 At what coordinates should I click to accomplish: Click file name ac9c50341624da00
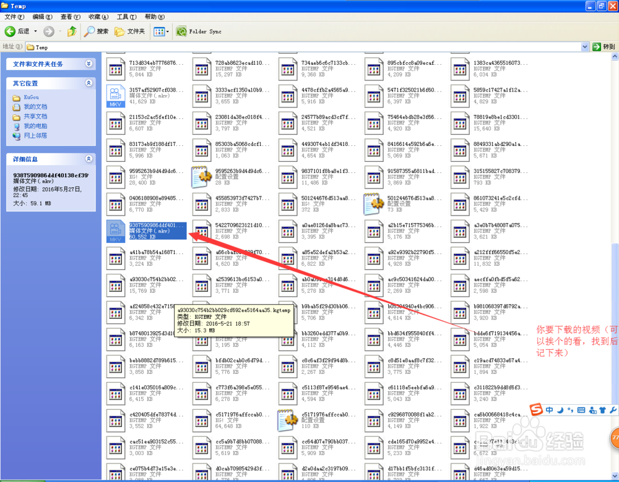point(414,279)
